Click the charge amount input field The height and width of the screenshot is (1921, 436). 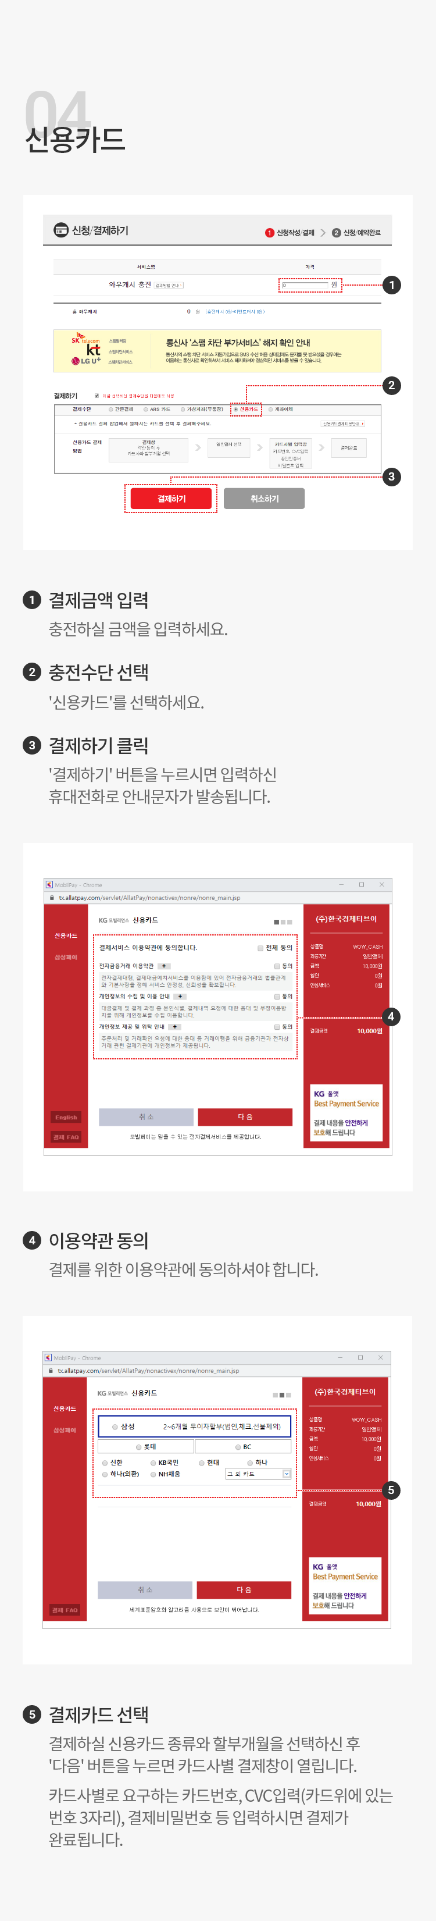click(306, 285)
